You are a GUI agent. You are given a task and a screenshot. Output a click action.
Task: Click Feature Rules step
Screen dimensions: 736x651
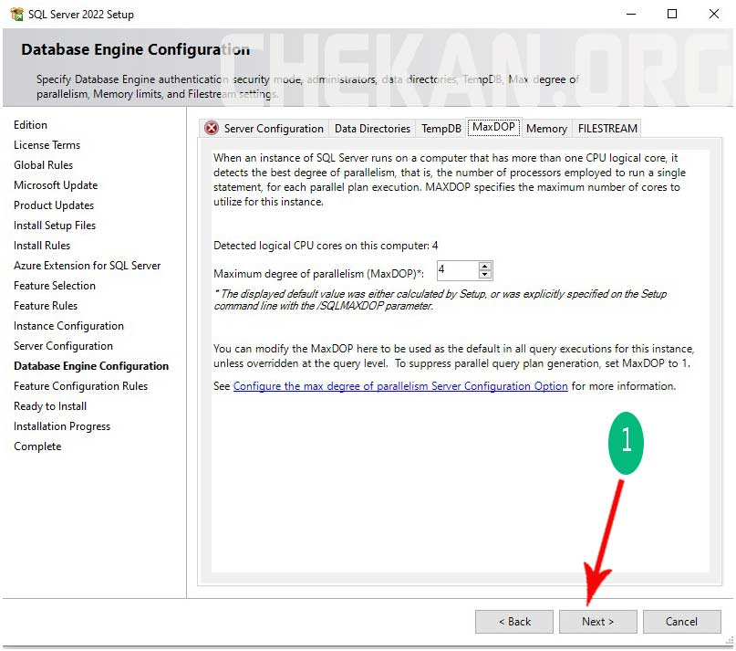click(x=46, y=306)
